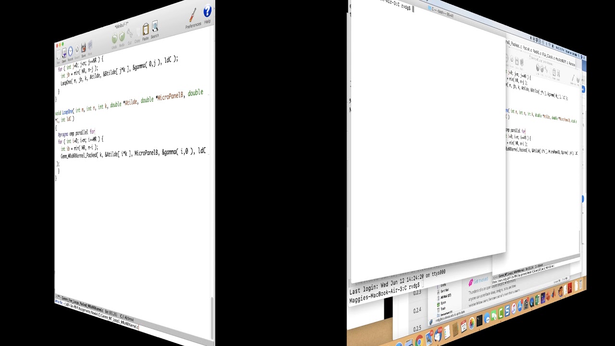Viewport: 615px width, 346px height.
Task: Click '0.2.3' row in background window
Action: (417, 292)
